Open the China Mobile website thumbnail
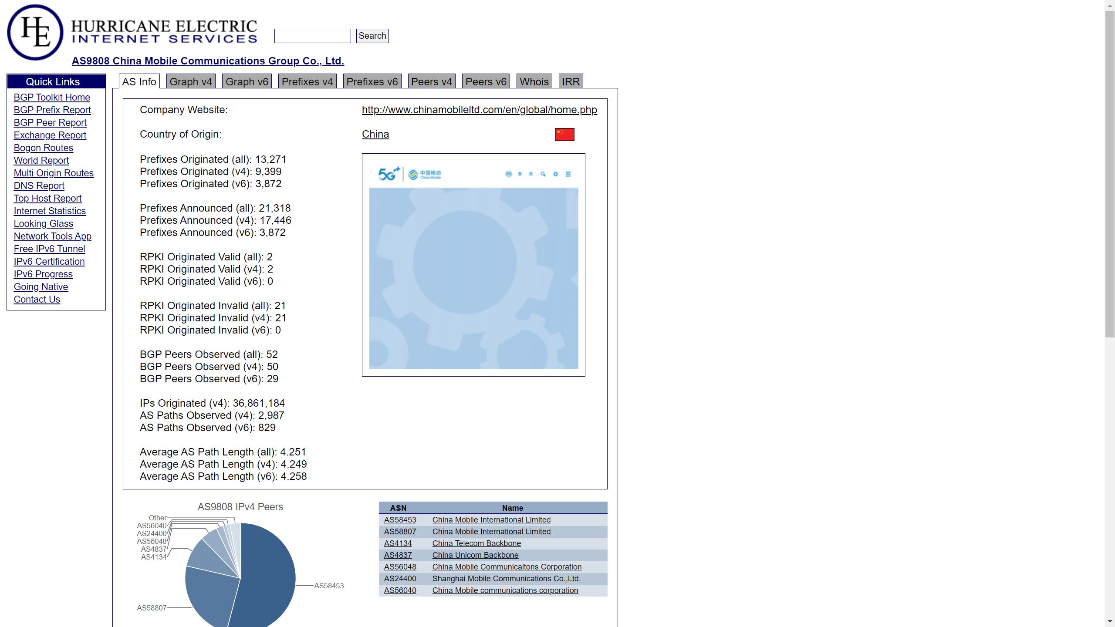The width and height of the screenshot is (1115, 627). click(473, 265)
